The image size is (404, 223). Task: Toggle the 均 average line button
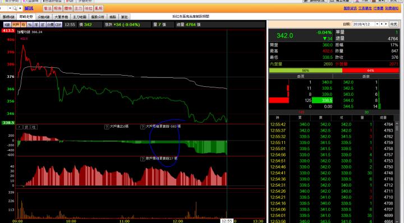[x=23, y=25]
